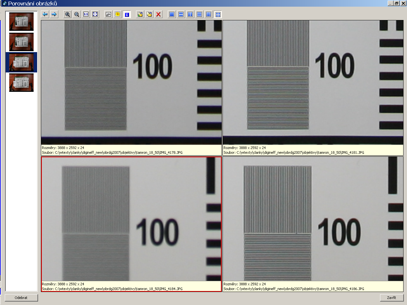
Task: Click the folder icon with green arrow
Action: point(140,14)
